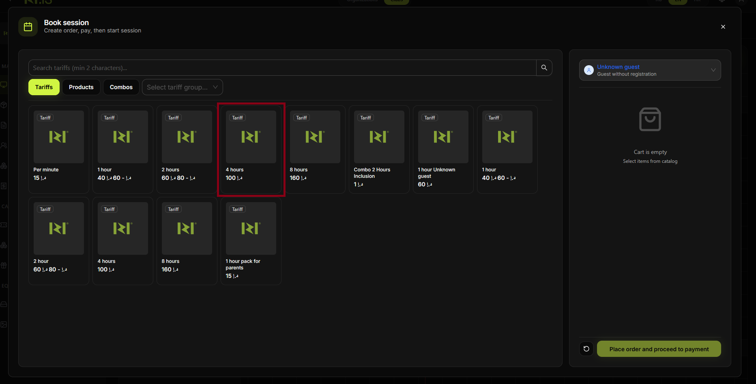
Task: Click the chevron arrow in guest selector
Action: 713,70
